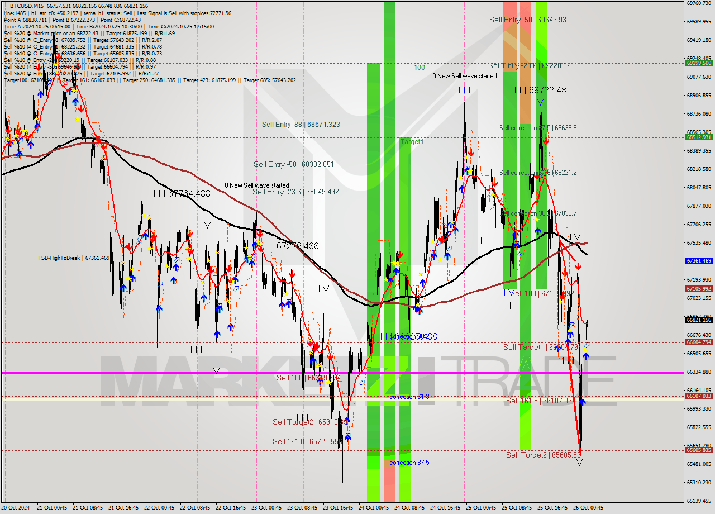This screenshot has height=514, width=715.
Task: Click the 66334.880 price axis value
Action: (x=699, y=372)
